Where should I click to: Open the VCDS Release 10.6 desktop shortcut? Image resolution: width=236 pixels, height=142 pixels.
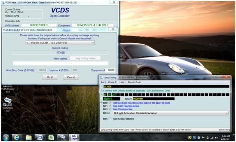click(8, 89)
